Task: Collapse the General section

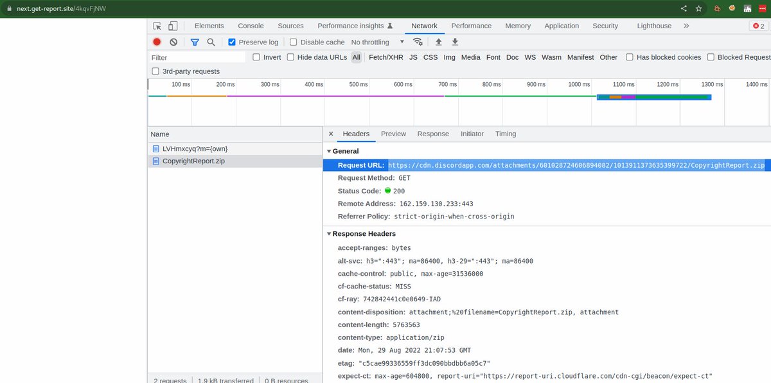Action: pyautogui.click(x=330, y=151)
